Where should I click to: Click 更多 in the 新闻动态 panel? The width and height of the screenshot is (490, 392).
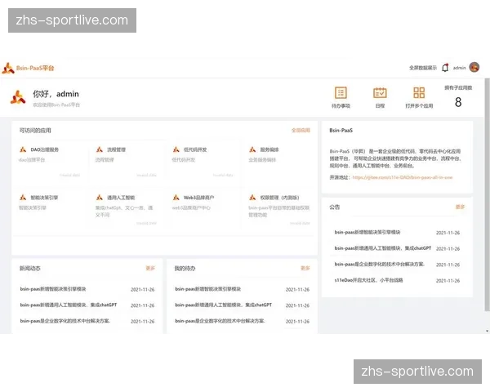coord(149,268)
